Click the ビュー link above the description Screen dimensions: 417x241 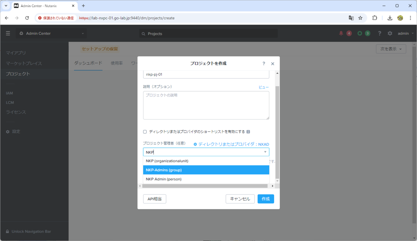click(x=264, y=87)
